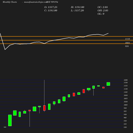Click the 1080 price axis label
The image size is (133, 133).
126,95
